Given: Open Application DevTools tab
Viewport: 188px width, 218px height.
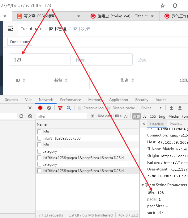Looking at the screenshot, I should pyautogui.click(x=118, y=100).
